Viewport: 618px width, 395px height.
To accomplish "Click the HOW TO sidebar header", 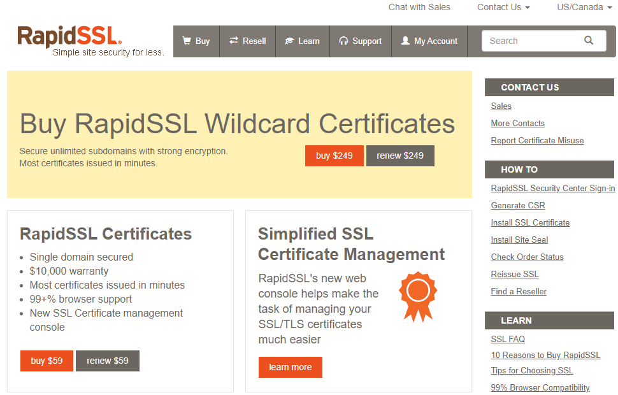I will tap(549, 169).
